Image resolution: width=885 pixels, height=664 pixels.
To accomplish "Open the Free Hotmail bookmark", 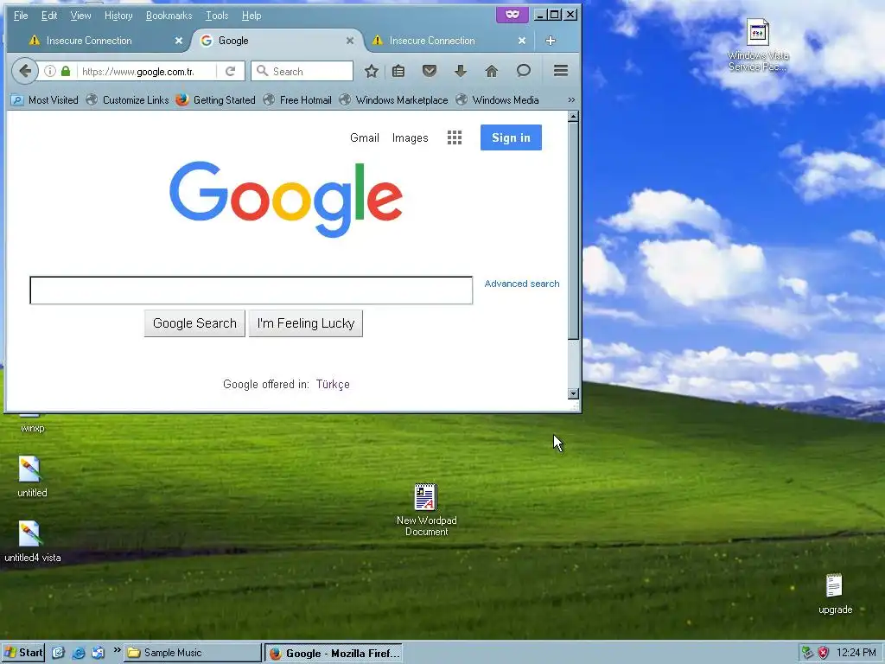I will point(297,100).
